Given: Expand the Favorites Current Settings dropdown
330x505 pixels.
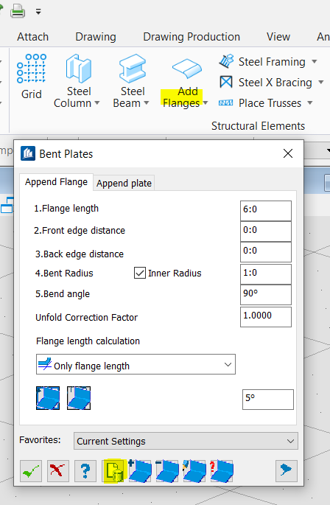Looking at the screenshot, I should coord(186,441).
